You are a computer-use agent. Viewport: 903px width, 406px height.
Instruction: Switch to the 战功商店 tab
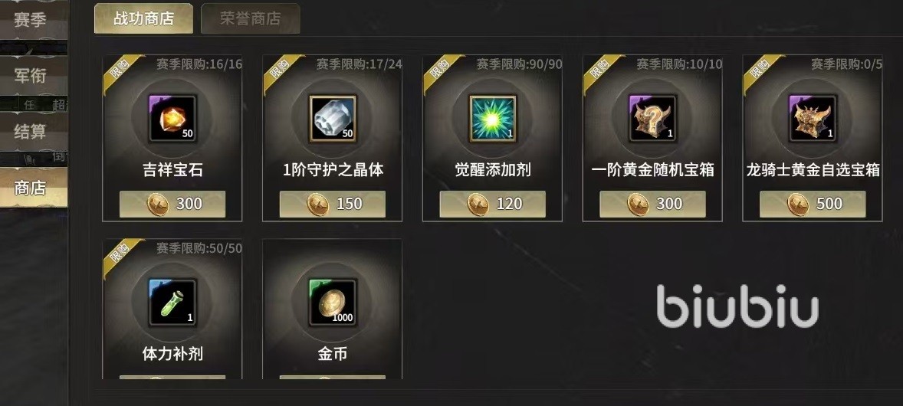point(143,18)
